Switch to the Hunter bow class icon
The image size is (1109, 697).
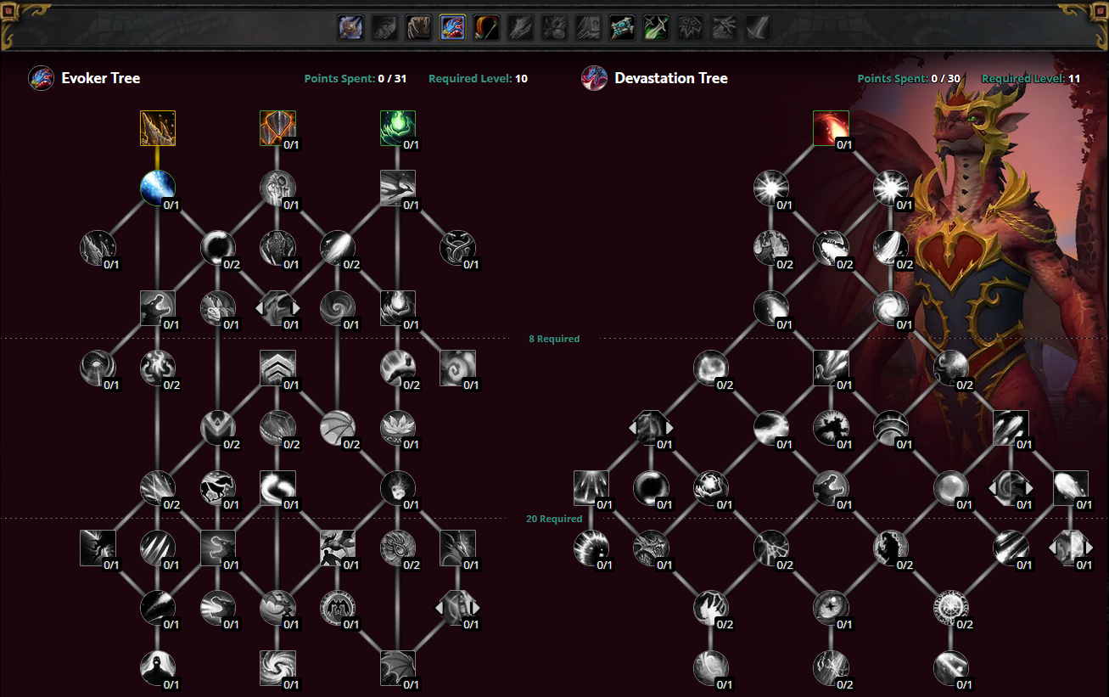pyautogui.click(x=486, y=28)
